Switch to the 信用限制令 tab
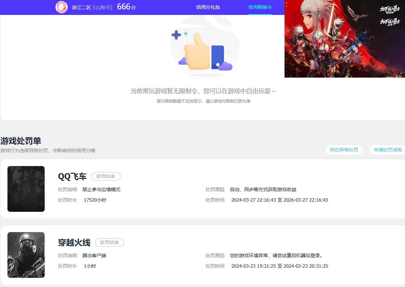Viewport: 405px width, 287px height. coord(260,7)
